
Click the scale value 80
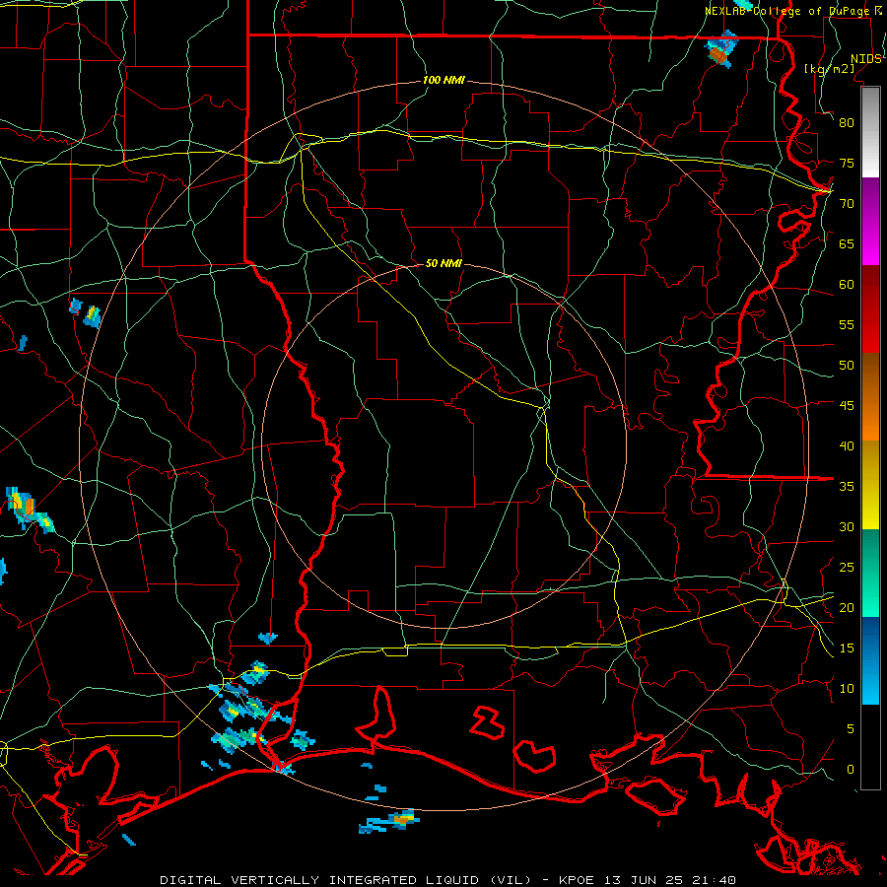pos(847,123)
